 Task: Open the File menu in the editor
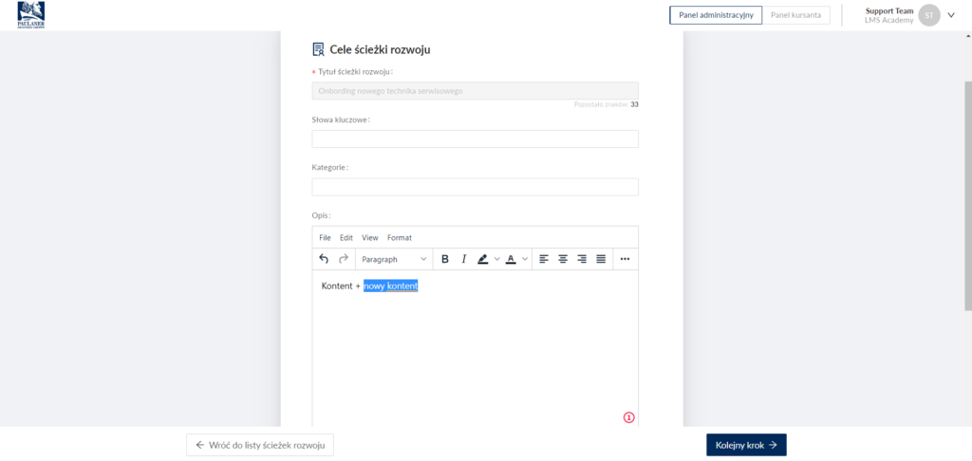point(325,237)
